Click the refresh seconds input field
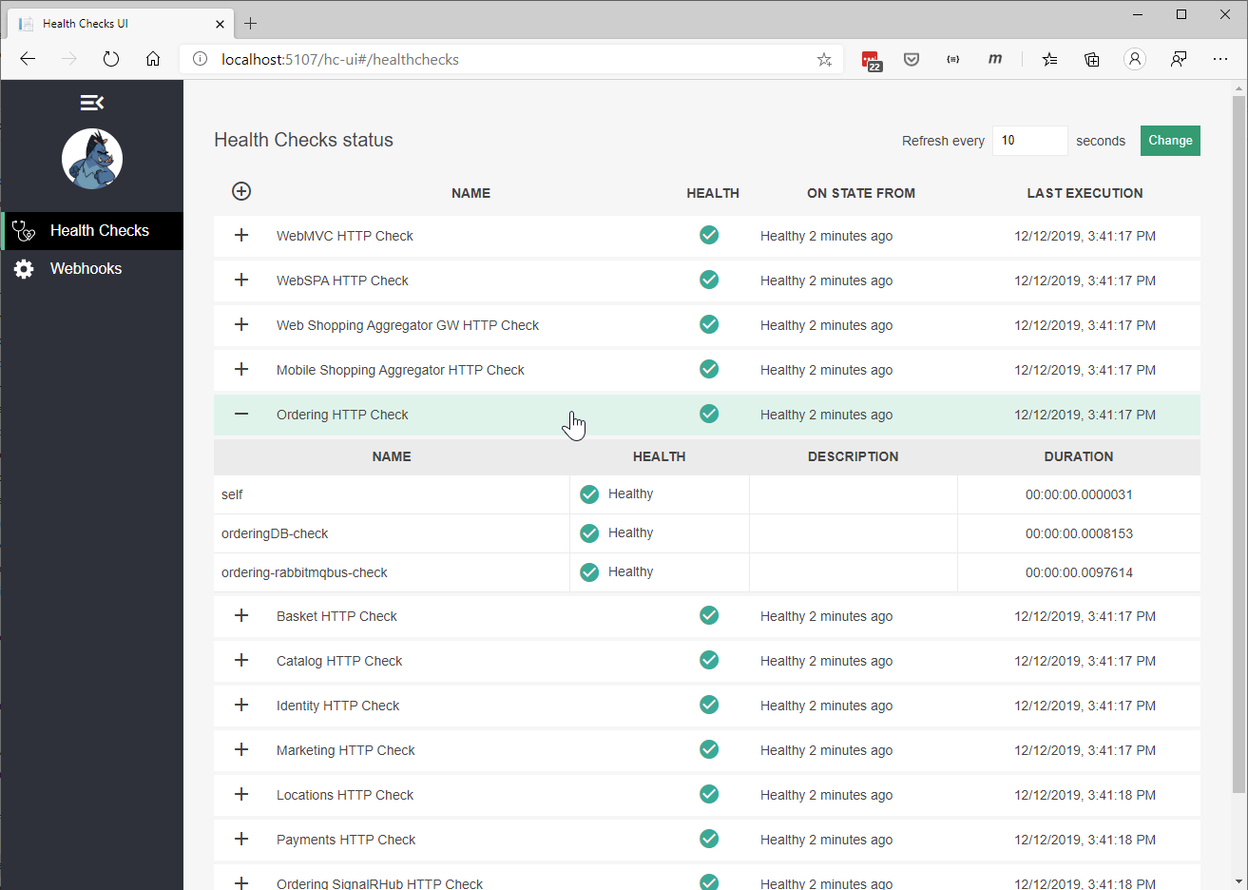The height and width of the screenshot is (890, 1248). (1030, 140)
